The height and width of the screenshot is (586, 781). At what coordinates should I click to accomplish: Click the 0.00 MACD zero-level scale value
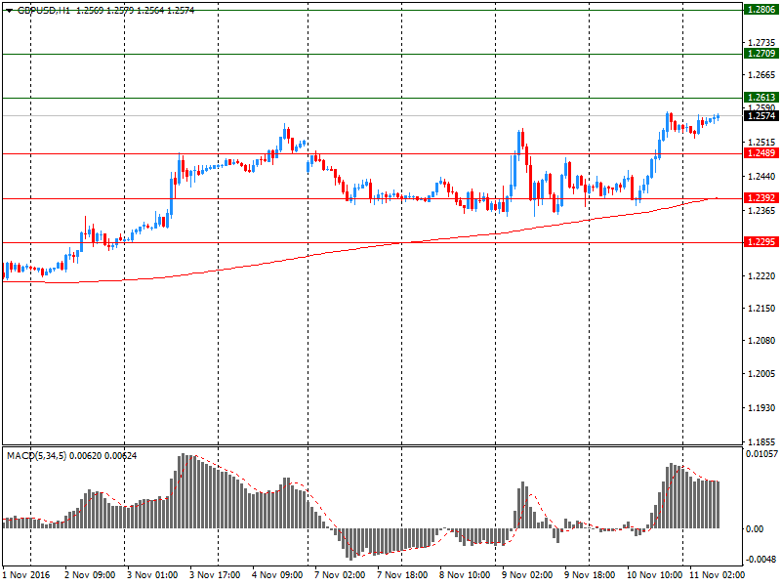tap(755, 528)
